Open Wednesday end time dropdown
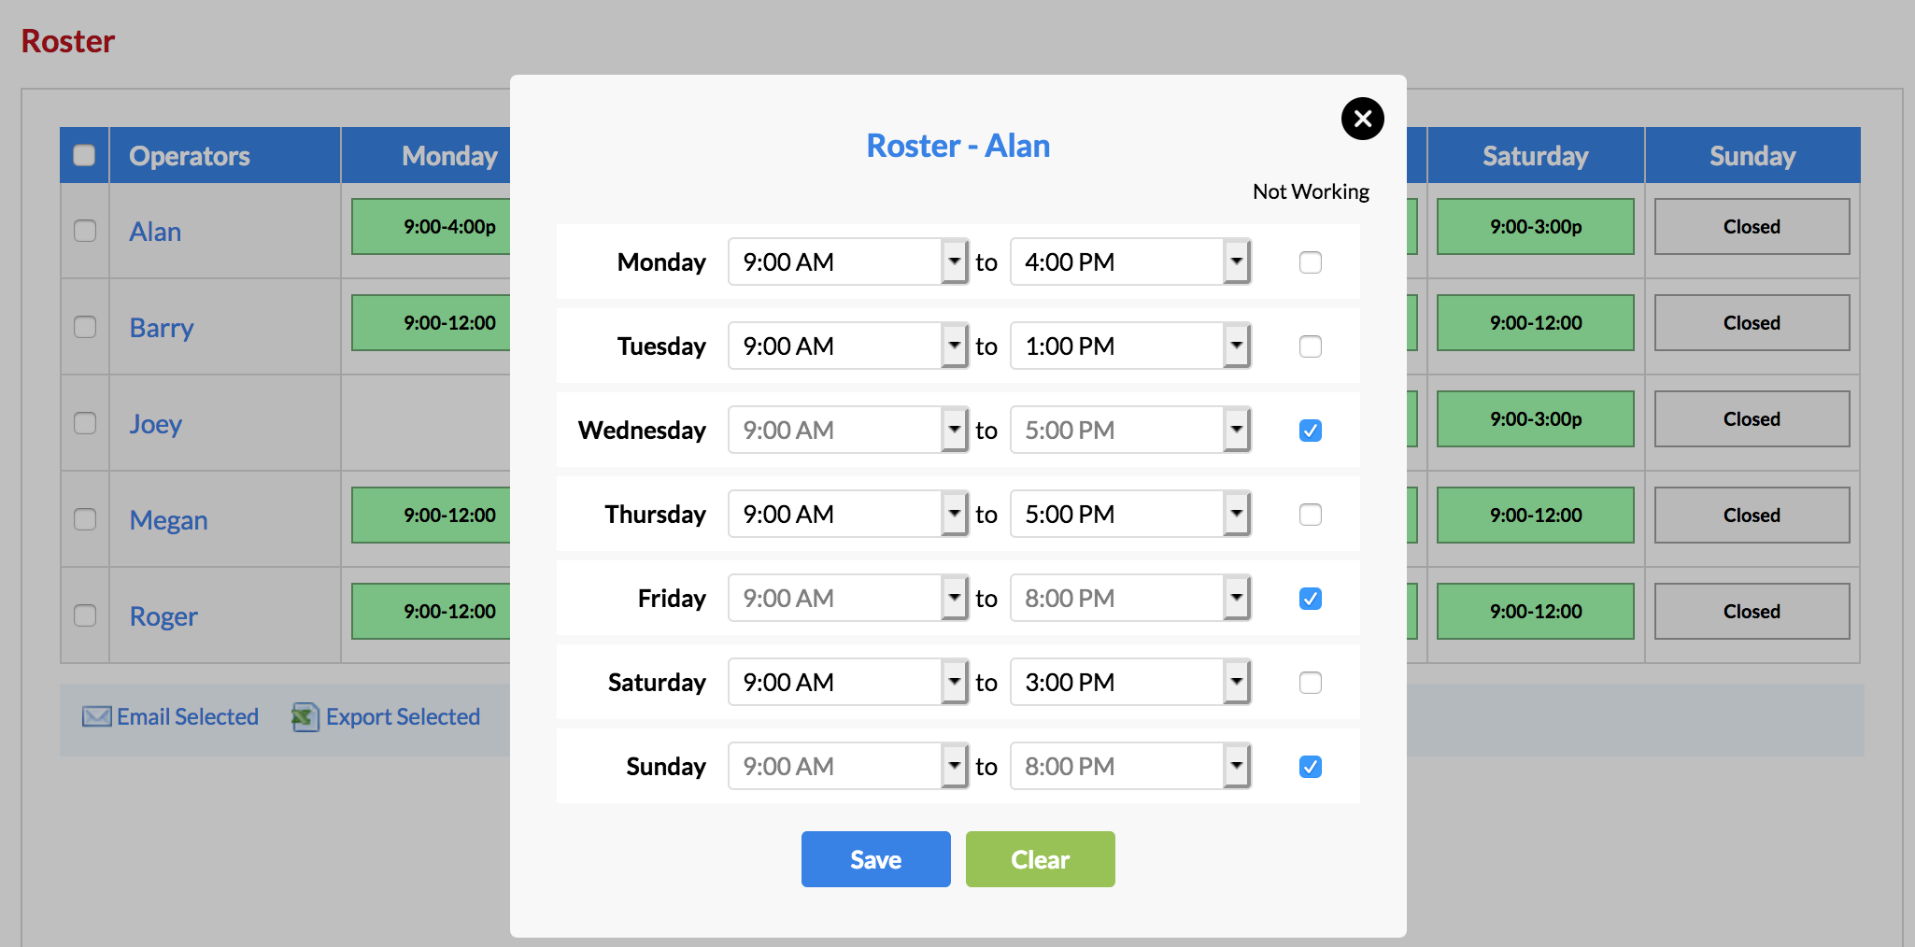The width and height of the screenshot is (1915, 947). [1130, 430]
